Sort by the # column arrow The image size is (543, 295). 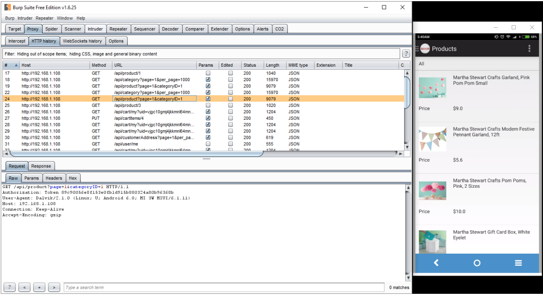[x=16, y=65]
